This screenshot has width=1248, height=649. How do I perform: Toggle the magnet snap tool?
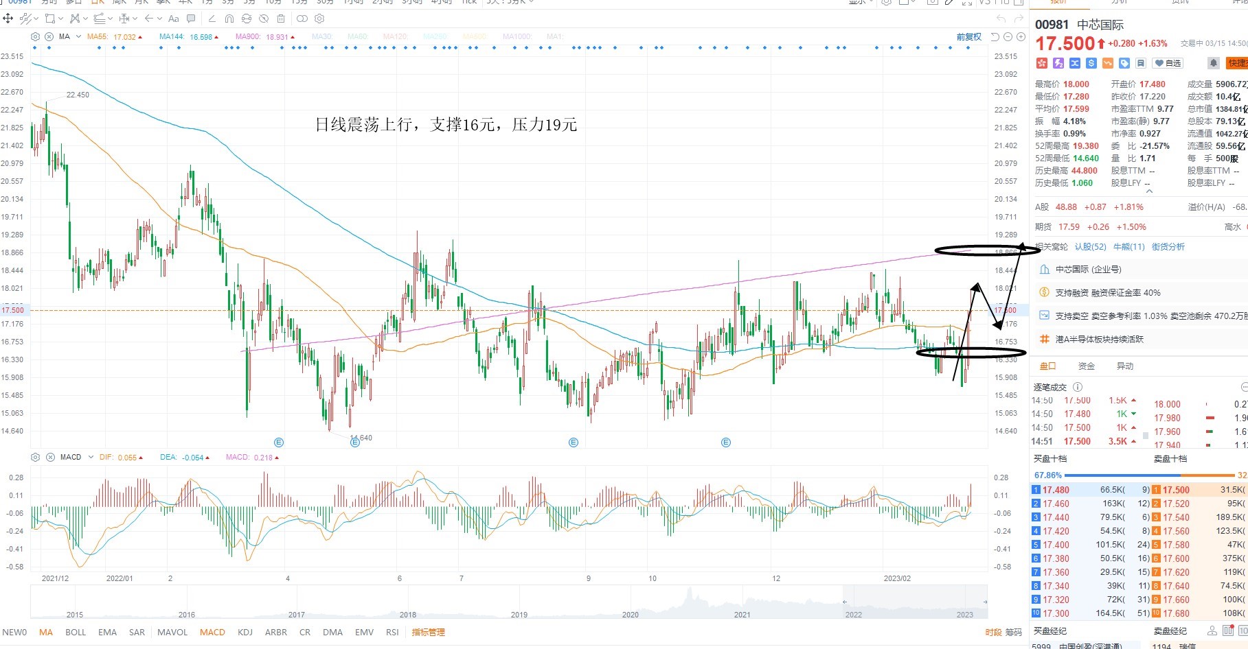(229, 19)
